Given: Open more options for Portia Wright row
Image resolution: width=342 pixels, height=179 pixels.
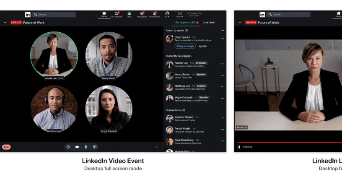Looking at the screenshot, I should point(222,130).
